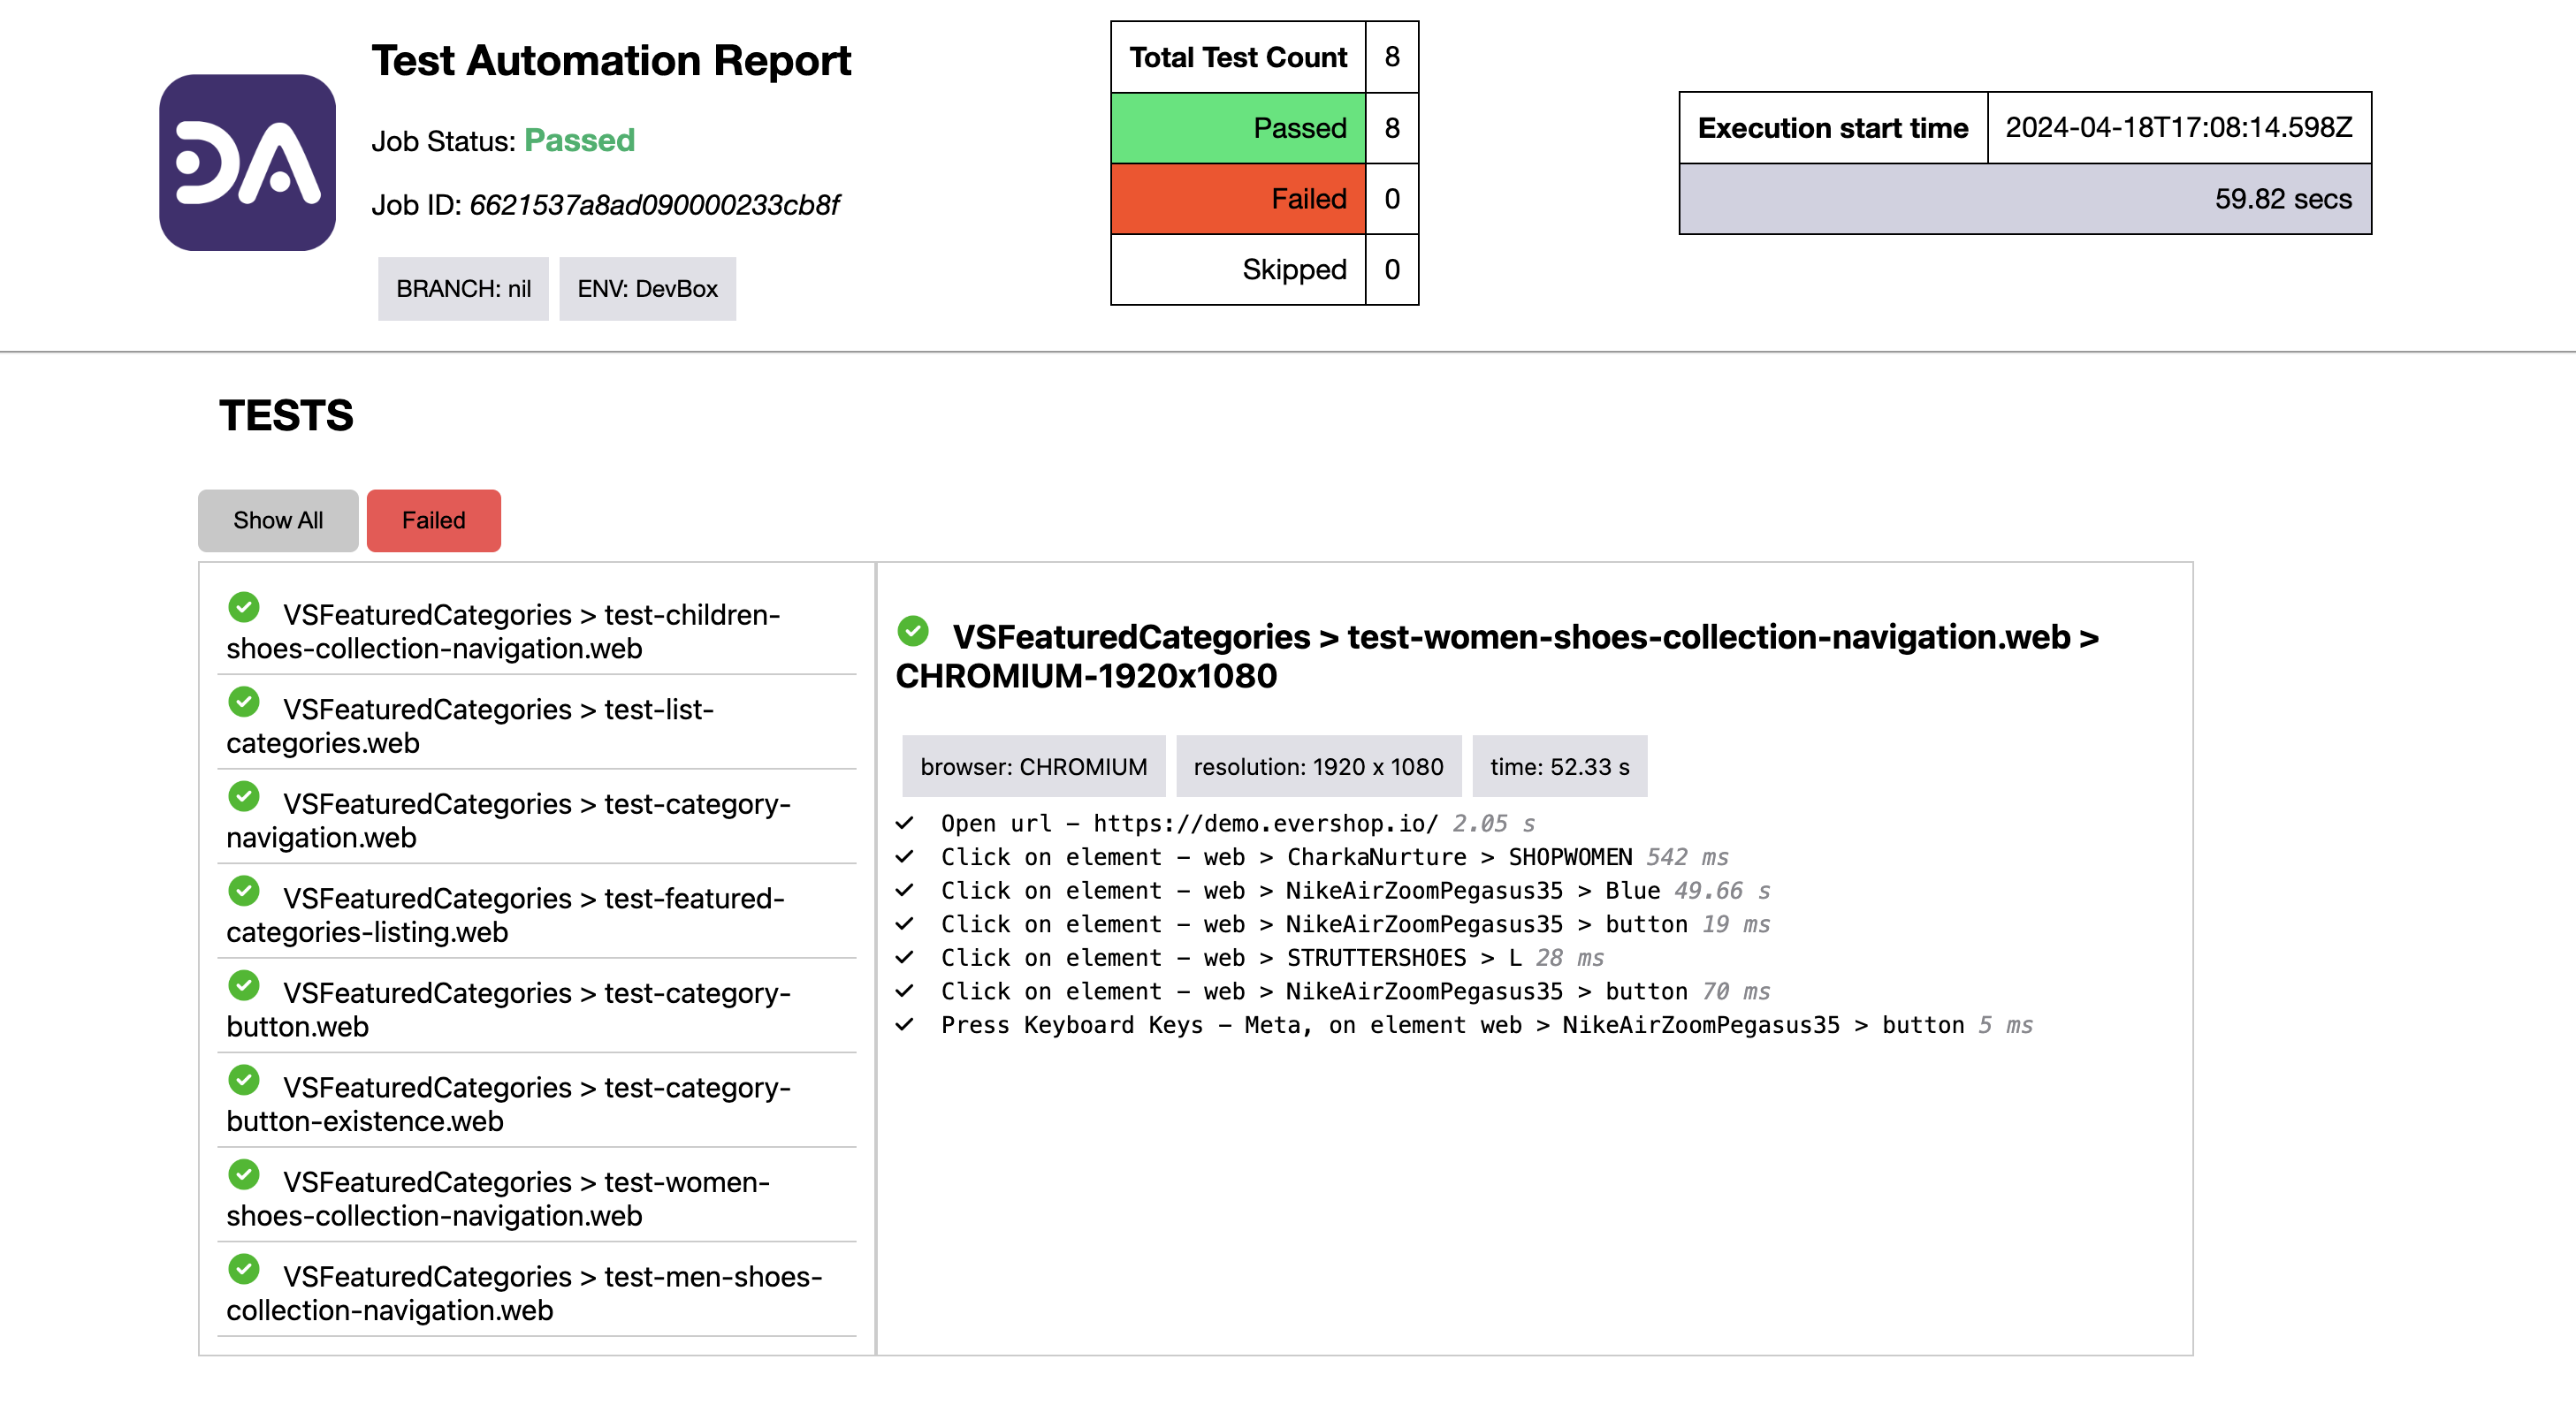Show all tests with Show All
Screen dimensions: 2576x1405
[x=278, y=520]
